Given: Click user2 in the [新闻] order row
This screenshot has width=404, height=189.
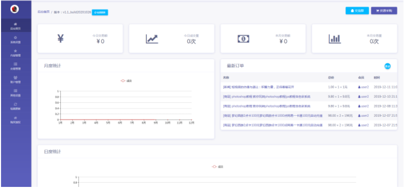Looking at the screenshot, I should [x=363, y=87].
